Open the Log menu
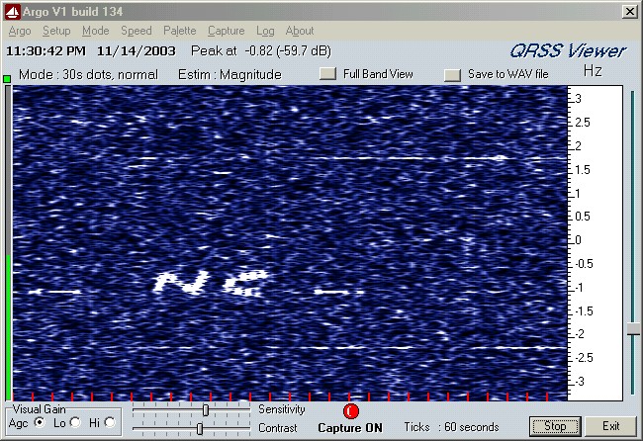643x441 pixels. click(x=265, y=31)
